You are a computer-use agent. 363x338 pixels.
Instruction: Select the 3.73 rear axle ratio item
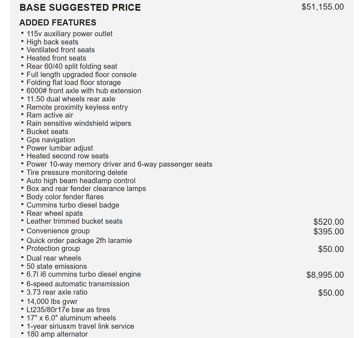coord(57,292)
